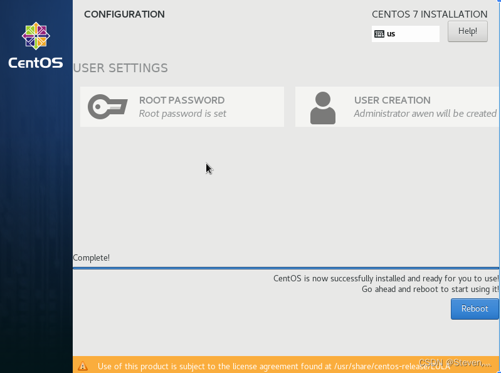Click the Reboot button
This screenshot has width=501, height=373.
[474, 308]
